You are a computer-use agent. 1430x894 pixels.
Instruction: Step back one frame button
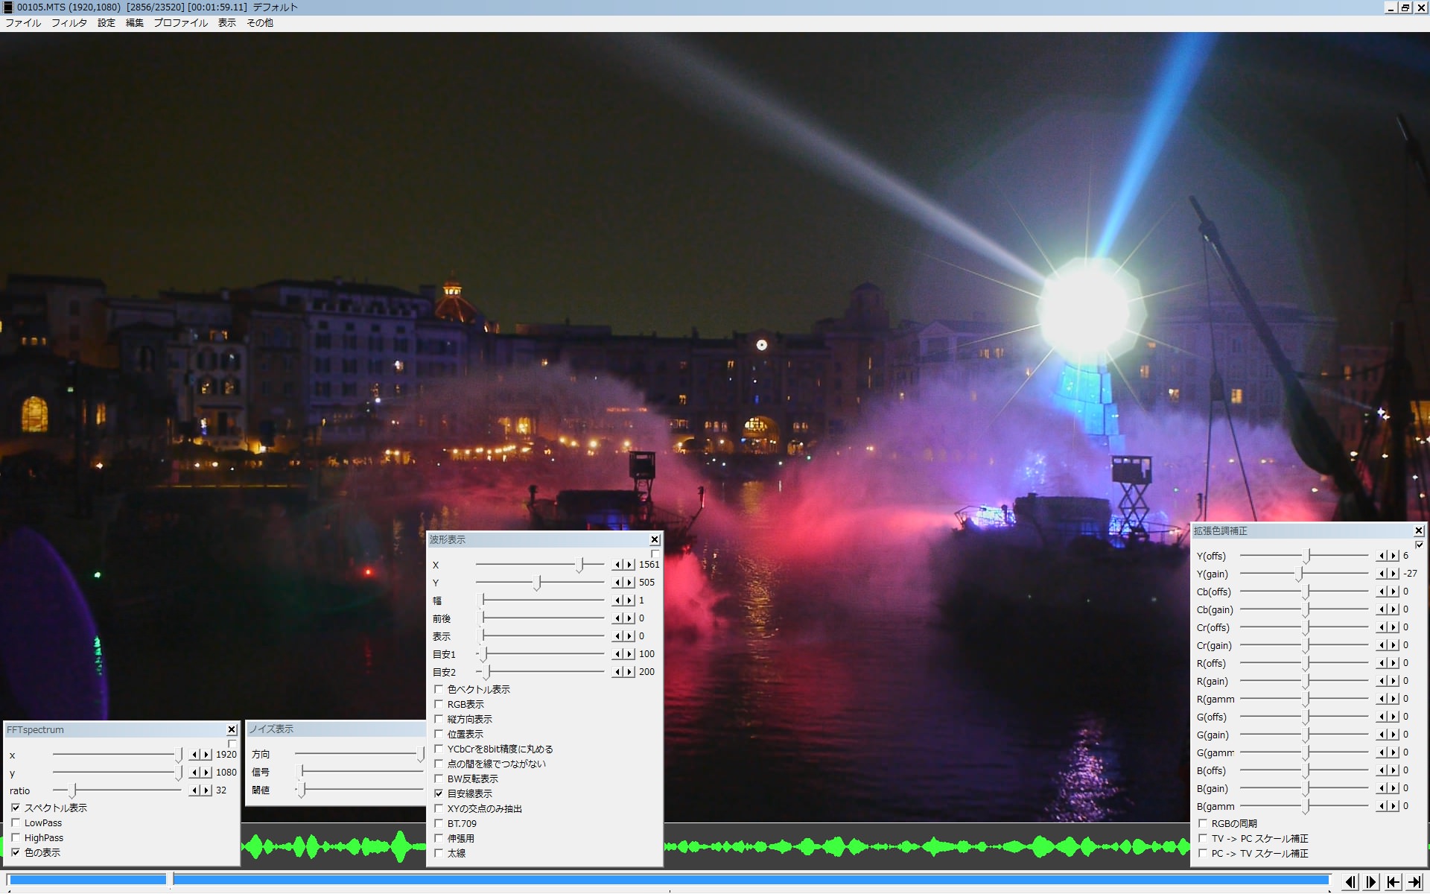(1350, 882)
